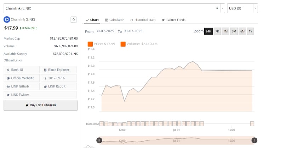
Task: Open the Block Explorer link
Action: [59, 70]
